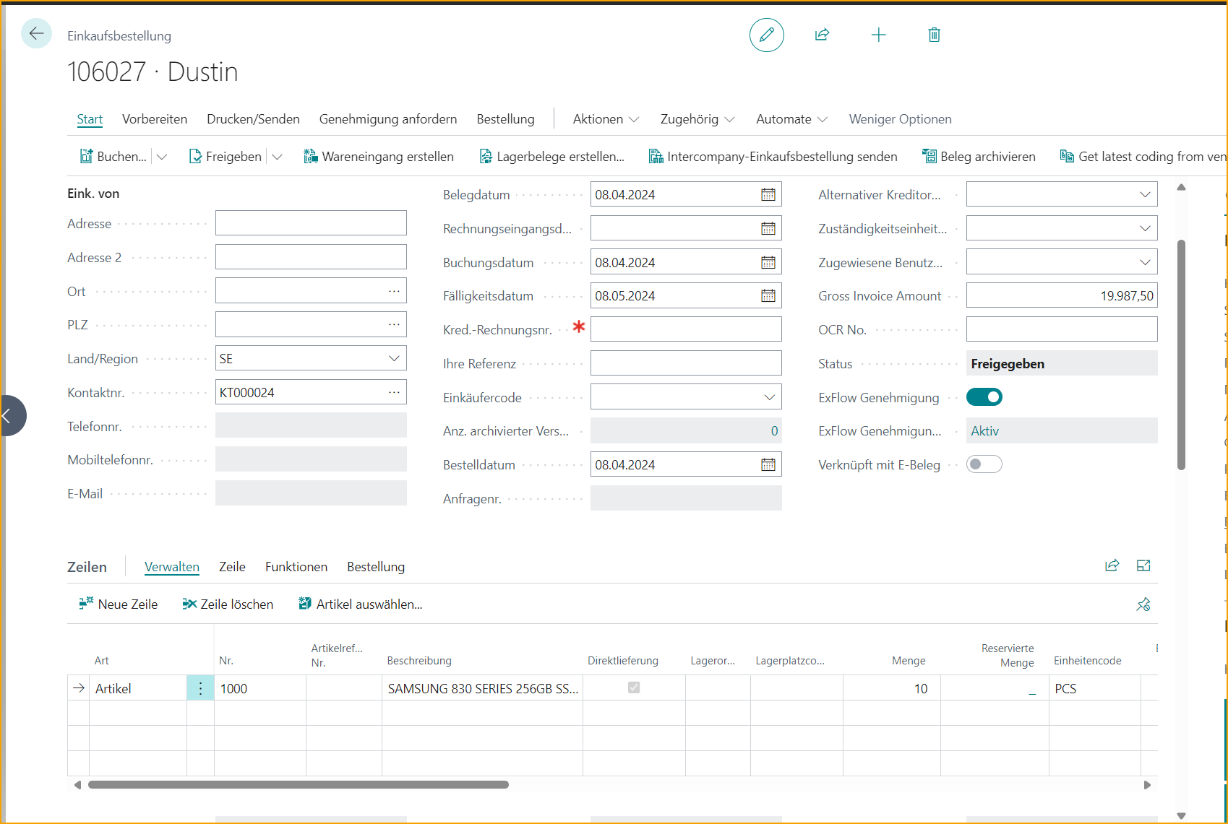Toggle ExFlow Genehmigung switch off
The width and height of the screenshot is (1228, 824).
[984, 397]
